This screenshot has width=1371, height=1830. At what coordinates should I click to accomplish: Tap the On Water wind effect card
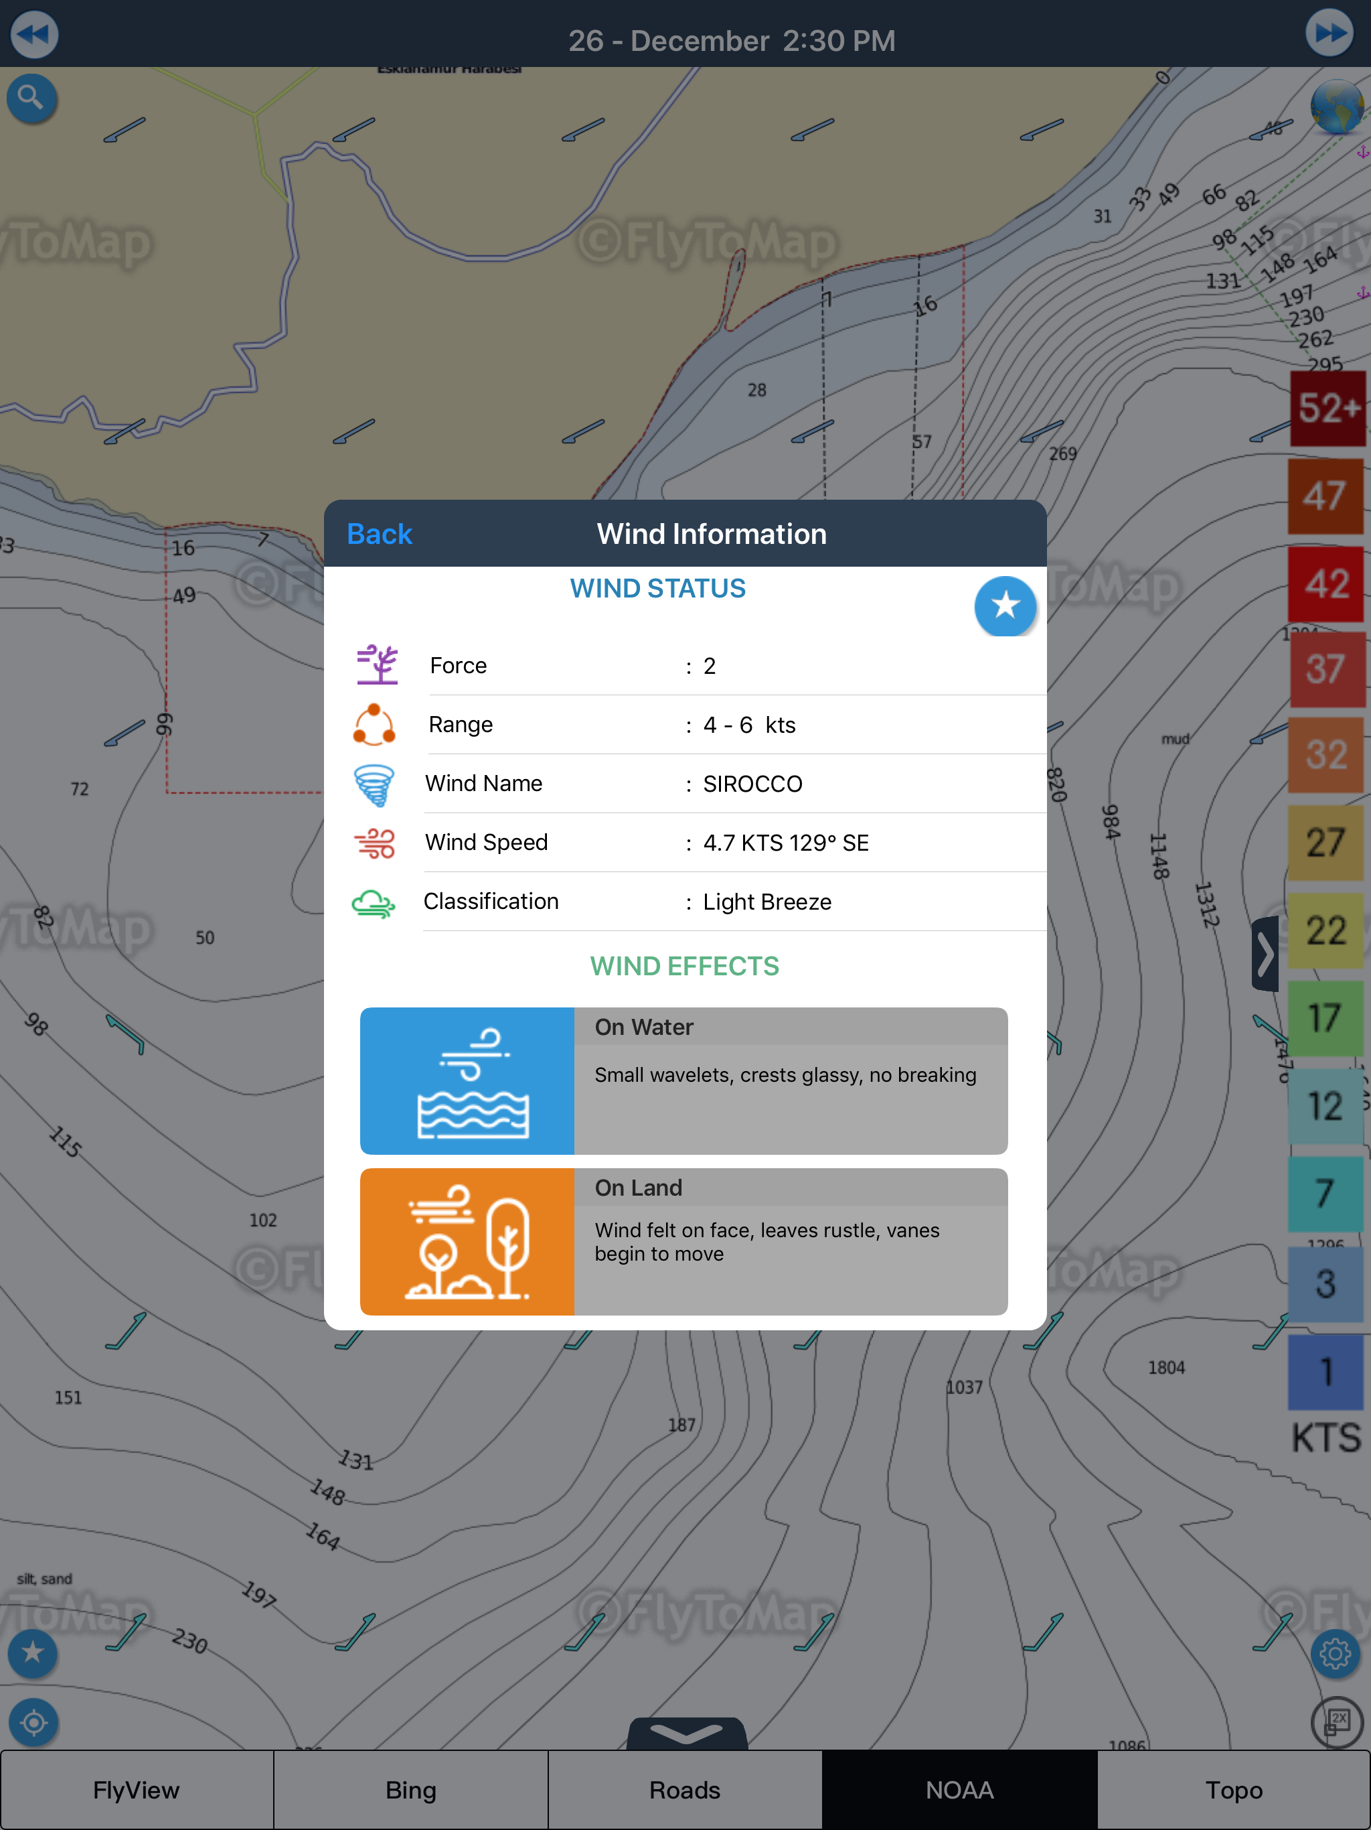click(x=684, y=1080)
